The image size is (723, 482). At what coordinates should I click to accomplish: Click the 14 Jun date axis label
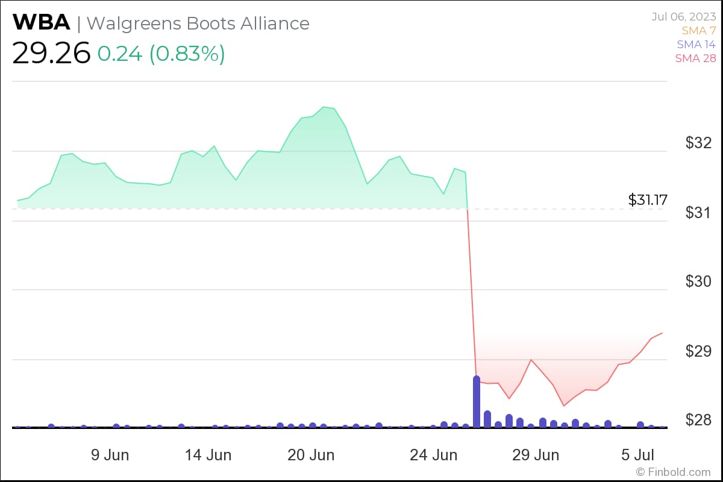[x=208, y=455]
